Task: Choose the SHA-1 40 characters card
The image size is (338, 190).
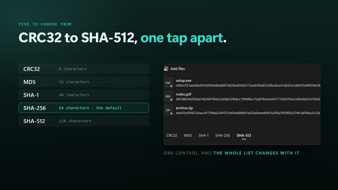Action: tap(84, 95)
